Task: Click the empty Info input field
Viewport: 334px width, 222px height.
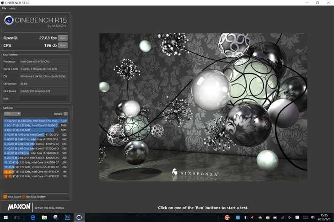Action: click(43, 99)
